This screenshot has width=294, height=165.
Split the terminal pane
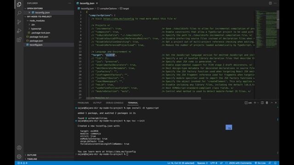click(262, 103)
